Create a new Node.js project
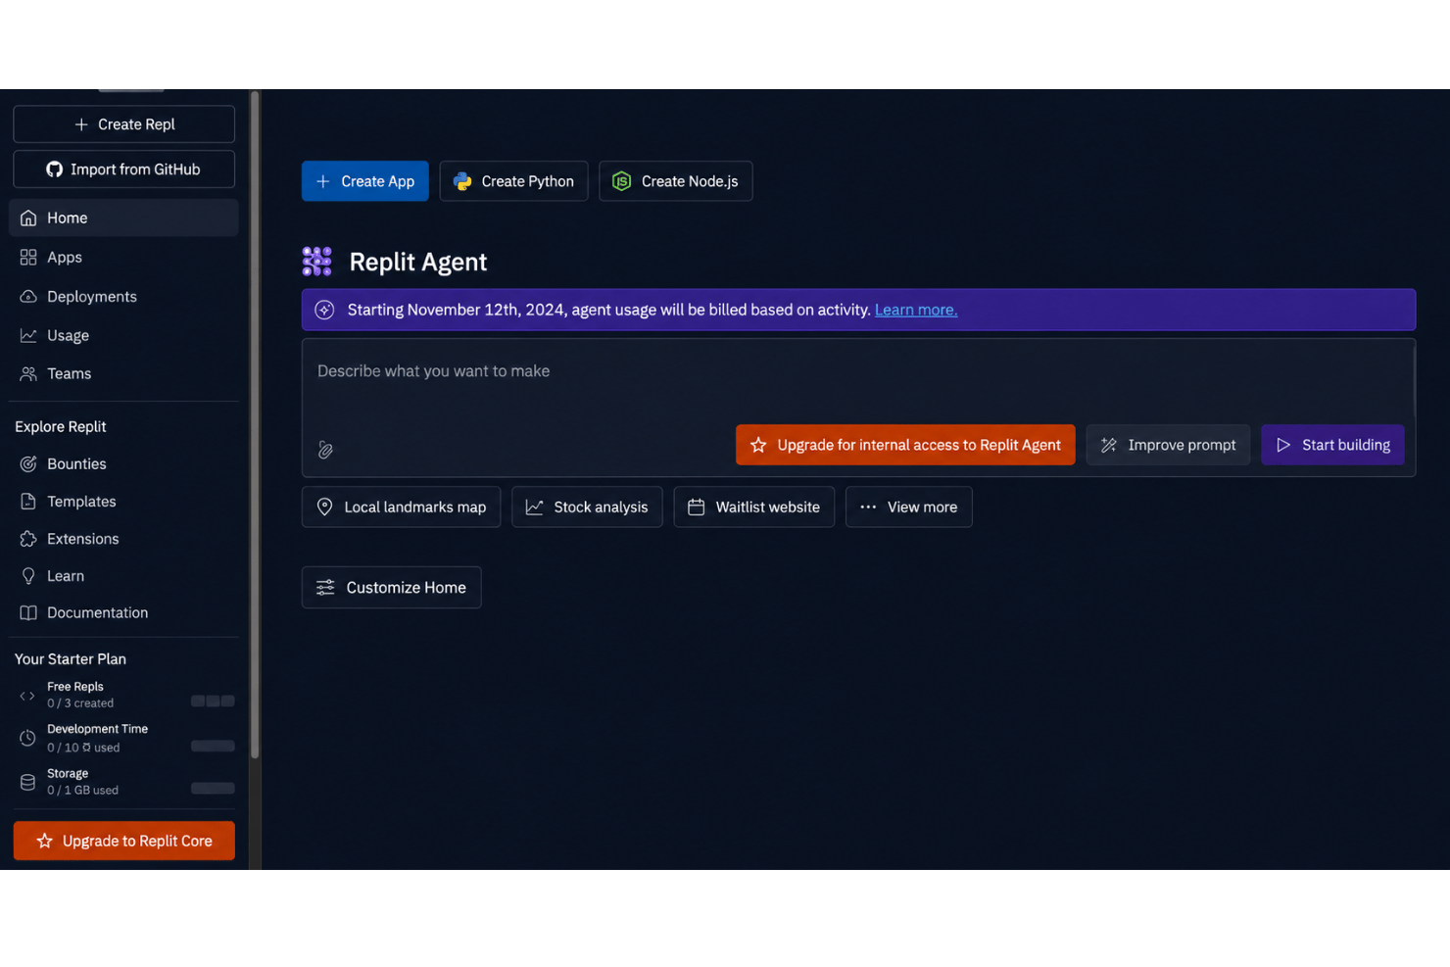Screen dimensions: 1450x967 (x=676, y=181)
